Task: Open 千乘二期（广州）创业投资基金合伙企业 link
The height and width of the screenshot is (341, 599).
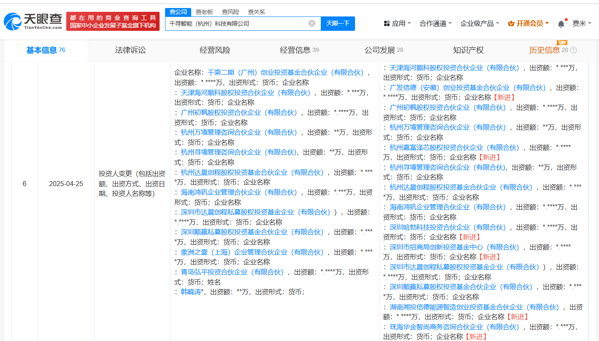Action: [x=285, y=73]
